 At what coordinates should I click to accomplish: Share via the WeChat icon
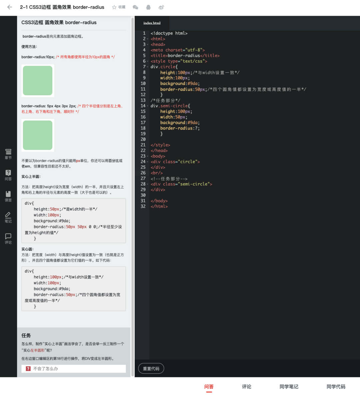pos(136,7)
